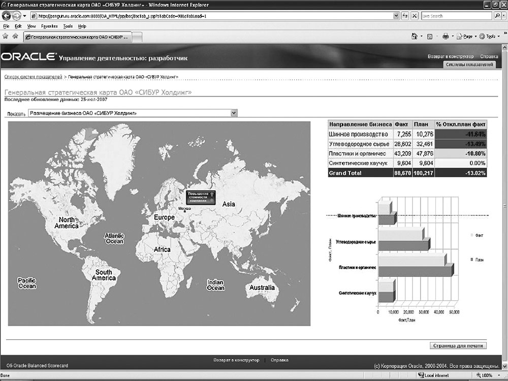Screen dimensions: 508x381
Task: Click the Пластики и органичес План bar
Action: pos(415,271)
